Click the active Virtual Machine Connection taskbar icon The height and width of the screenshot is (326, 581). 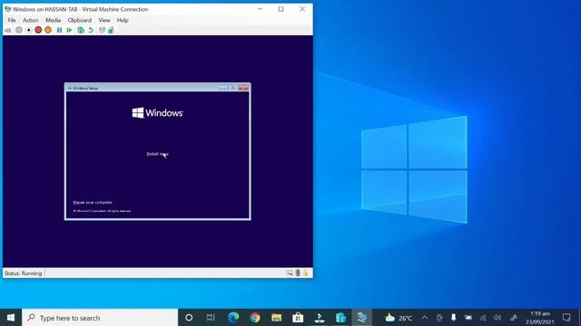point(362,318)
